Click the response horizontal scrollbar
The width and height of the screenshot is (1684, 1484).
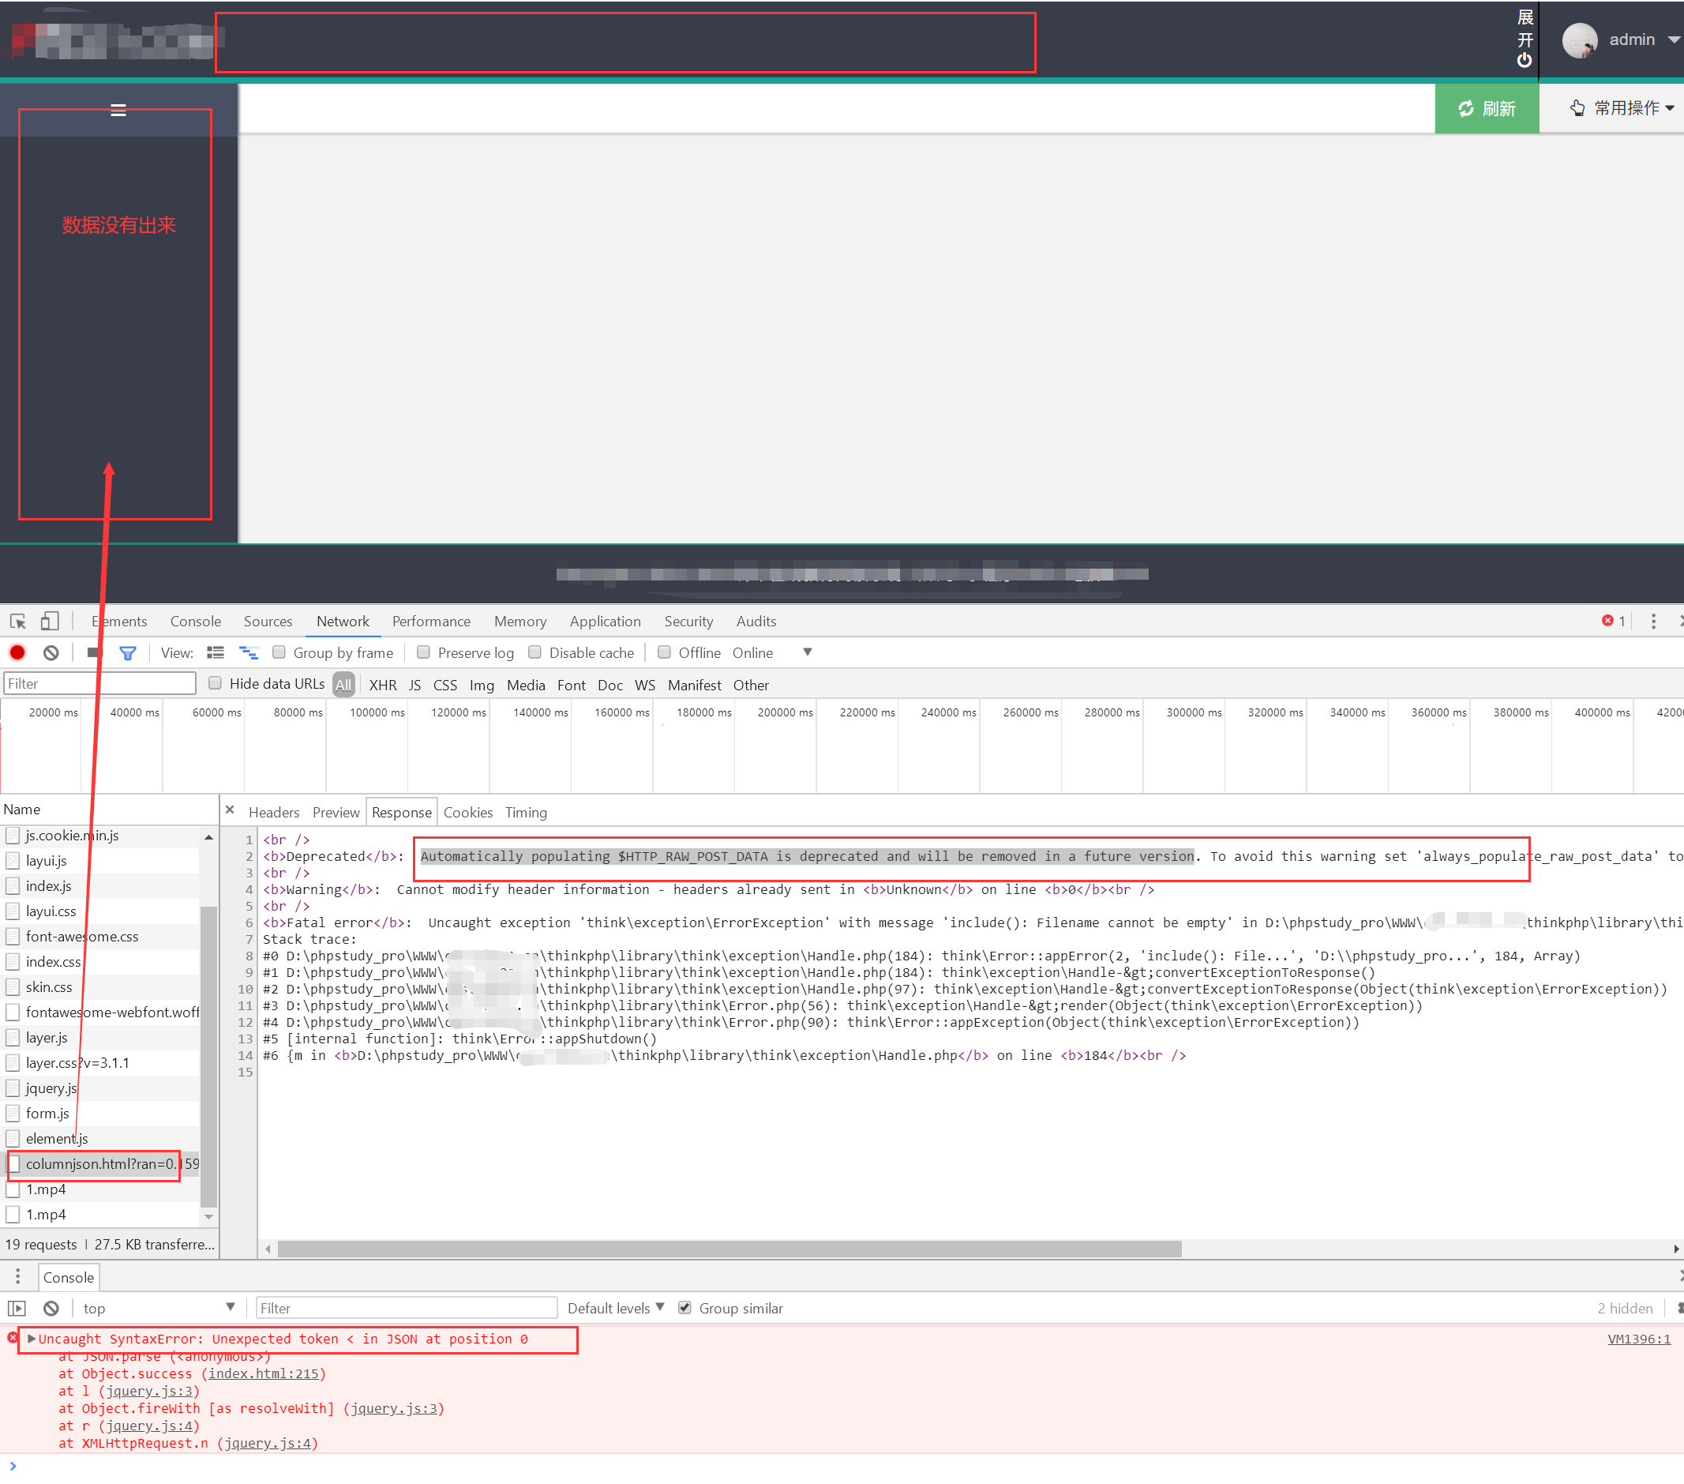[729, 1249]
